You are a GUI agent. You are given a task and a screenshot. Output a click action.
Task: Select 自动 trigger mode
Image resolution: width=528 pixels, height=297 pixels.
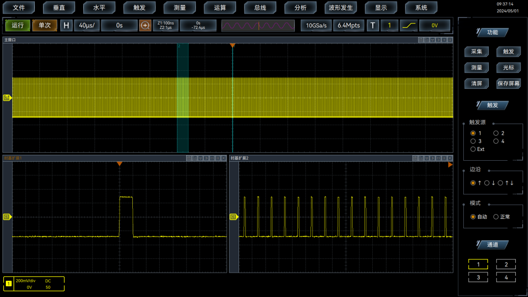point(473,217)
